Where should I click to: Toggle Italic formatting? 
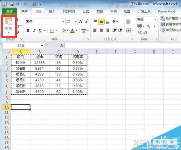pyautogui.click(x=34, y=31)
